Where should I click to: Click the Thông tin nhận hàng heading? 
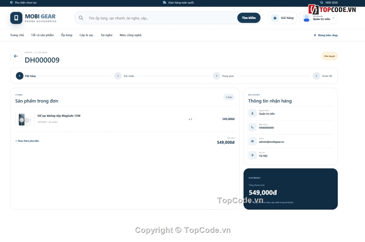(270, 101)
